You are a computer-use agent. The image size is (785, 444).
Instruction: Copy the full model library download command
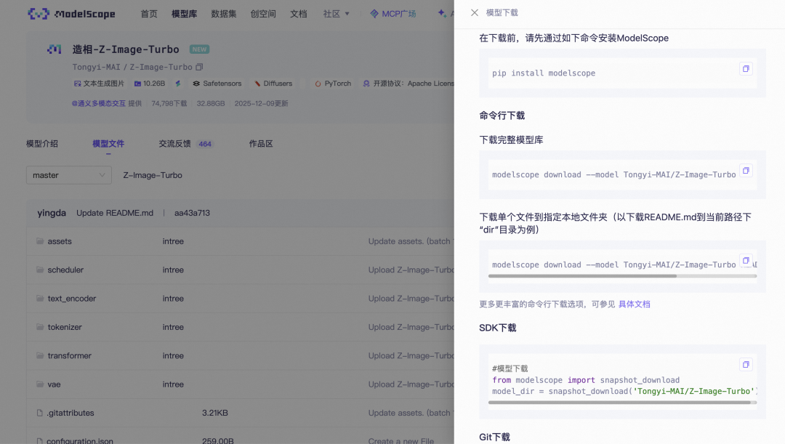[746, 171]
